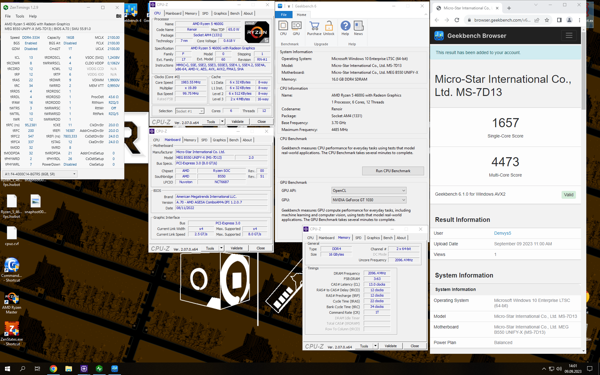Viewport: 600px width, 375px height.
Task: Open taskbar search magnifier
Action: tap(22, 369)
